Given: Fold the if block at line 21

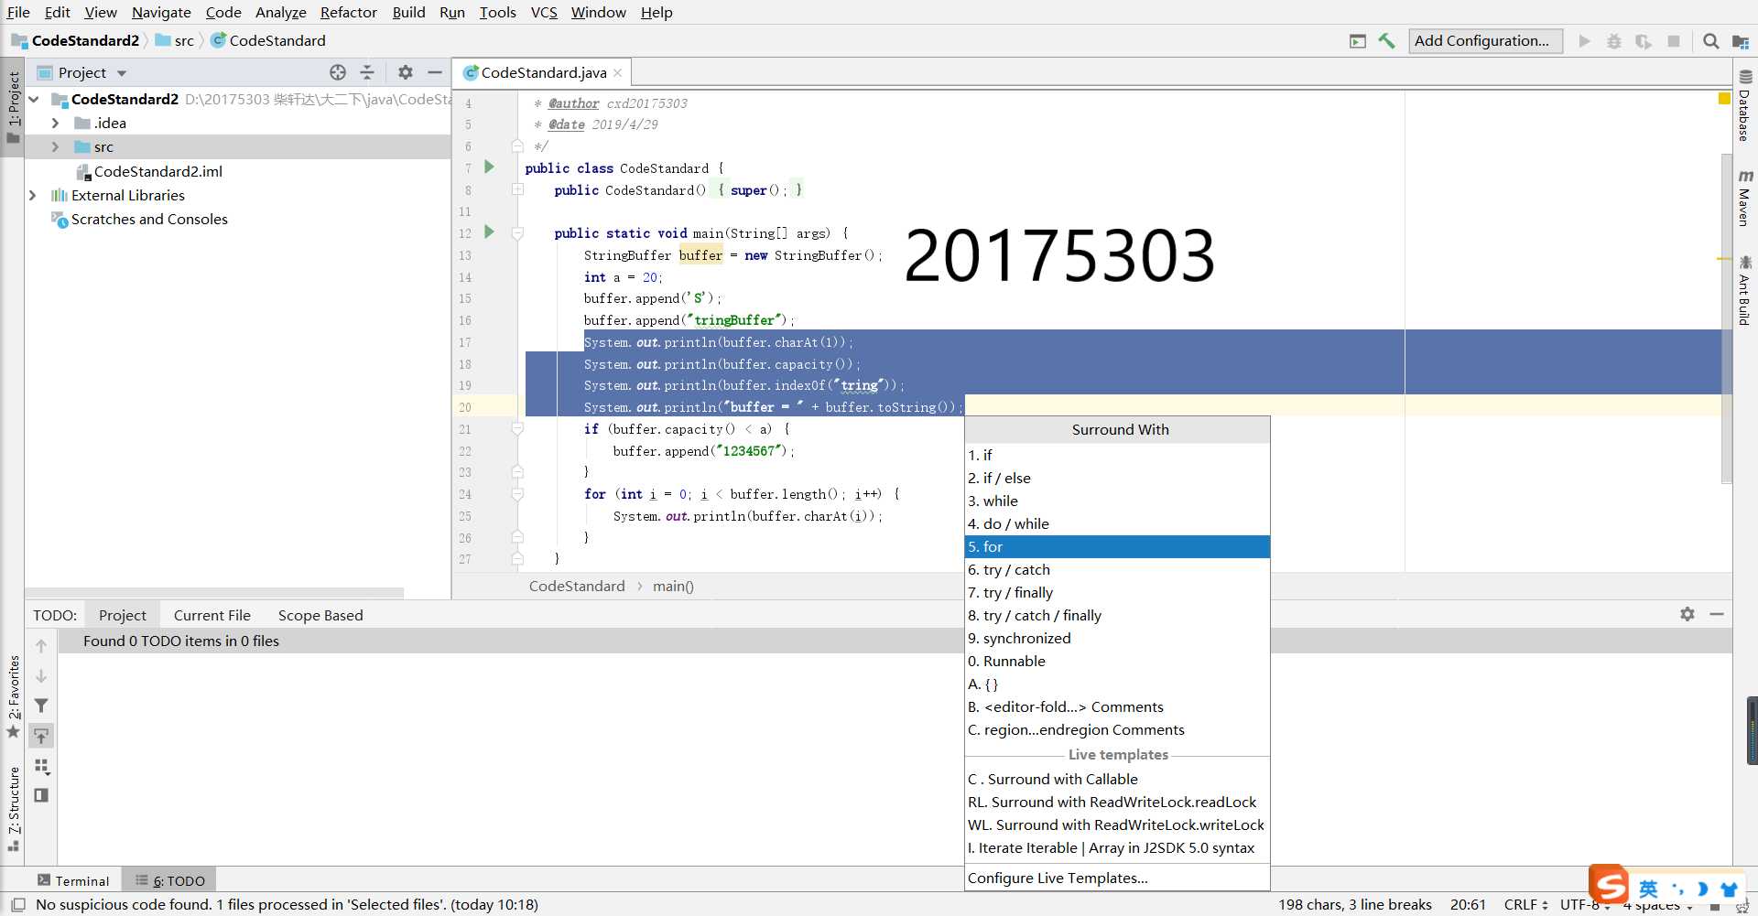Looking at the screenshot, I should coord(517,429).
